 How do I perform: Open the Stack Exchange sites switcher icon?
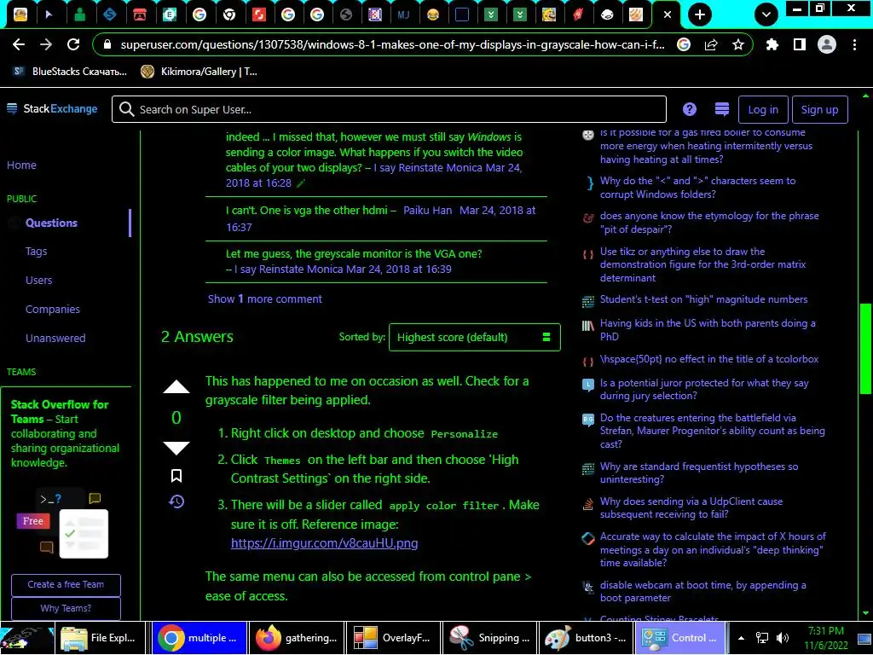(721, 109)
